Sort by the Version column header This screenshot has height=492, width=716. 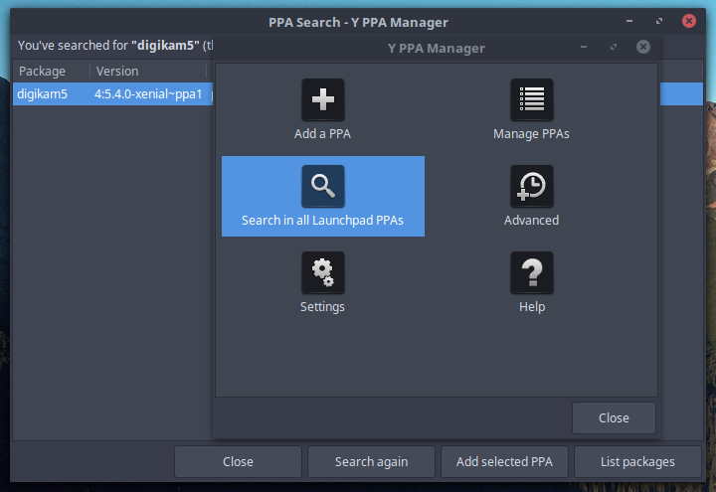pos(148,72)
